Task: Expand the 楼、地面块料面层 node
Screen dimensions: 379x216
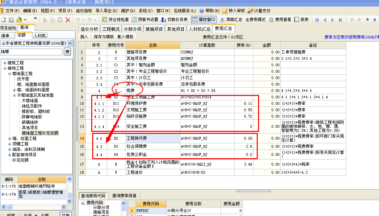Action: coord(15,90)
